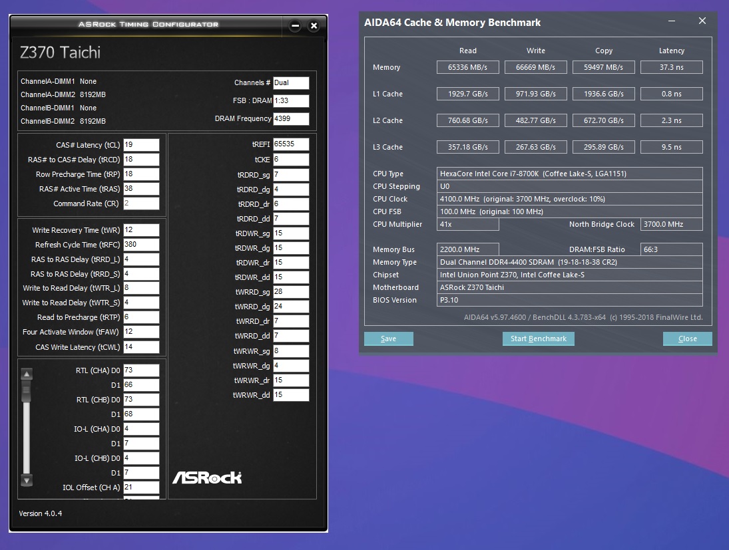Click the Memory Copy result 59497 MB/s

(603, 67)
